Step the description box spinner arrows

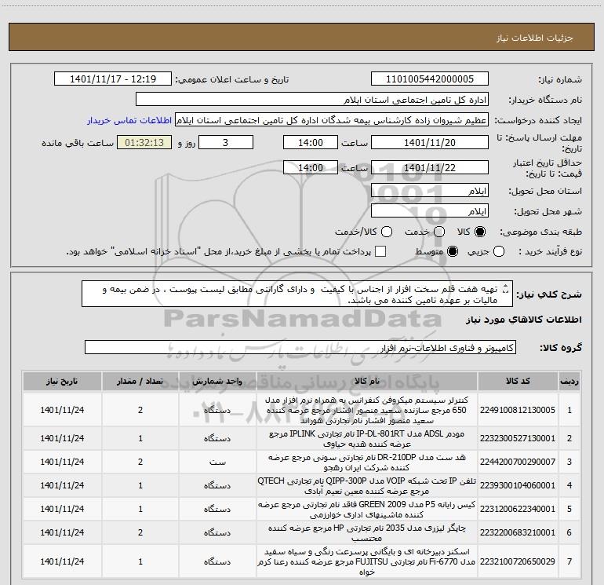click(506, 288)
